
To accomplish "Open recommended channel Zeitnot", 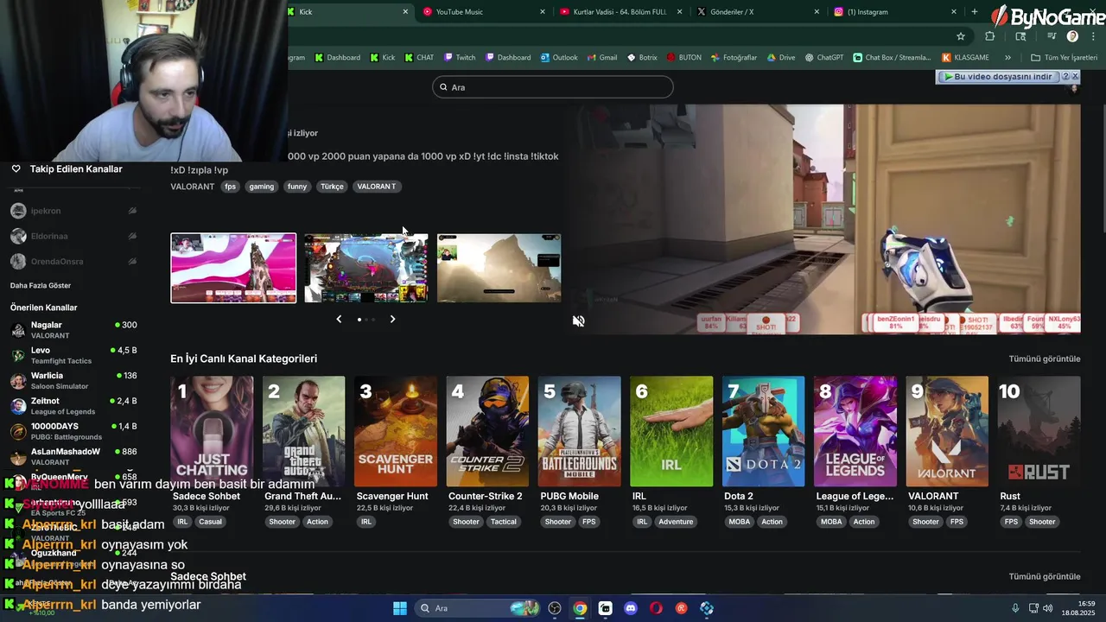I will 73,406.
